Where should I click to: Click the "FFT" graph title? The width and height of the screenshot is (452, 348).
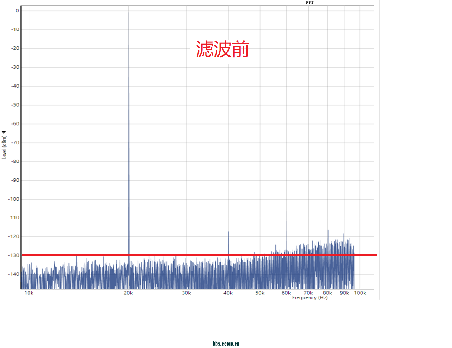click(310, 3)
